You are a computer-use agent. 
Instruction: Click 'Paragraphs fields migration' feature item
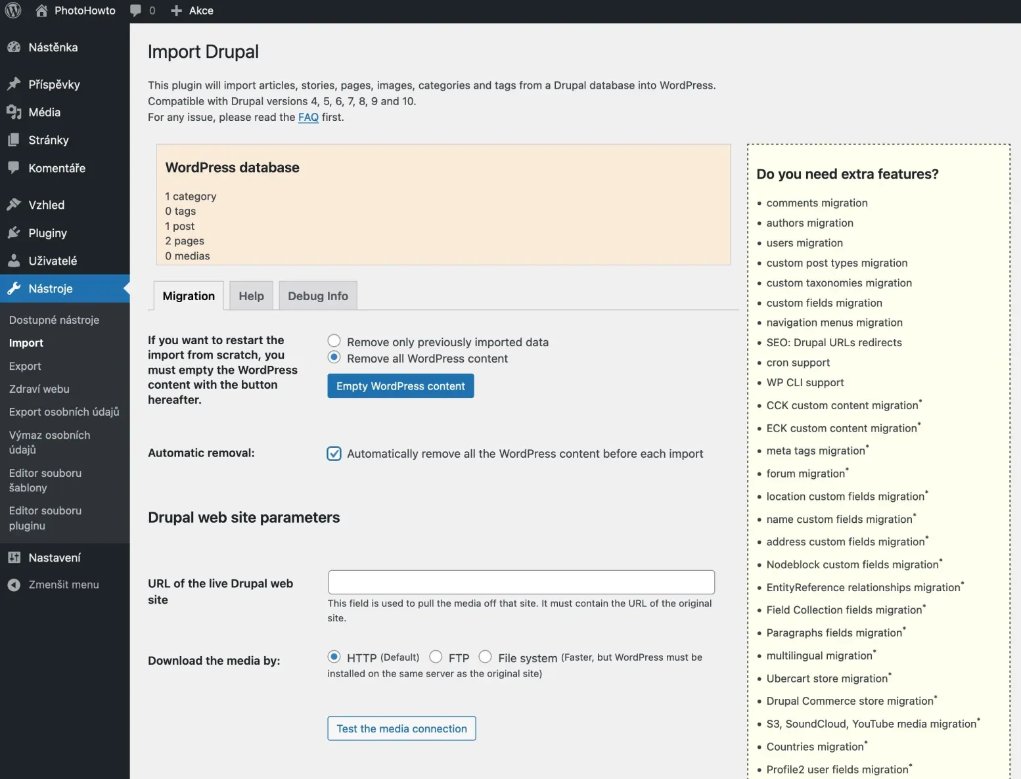pos(834,633)
